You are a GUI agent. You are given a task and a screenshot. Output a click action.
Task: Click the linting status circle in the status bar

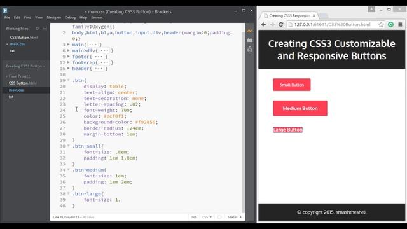[x=219, y=217]
